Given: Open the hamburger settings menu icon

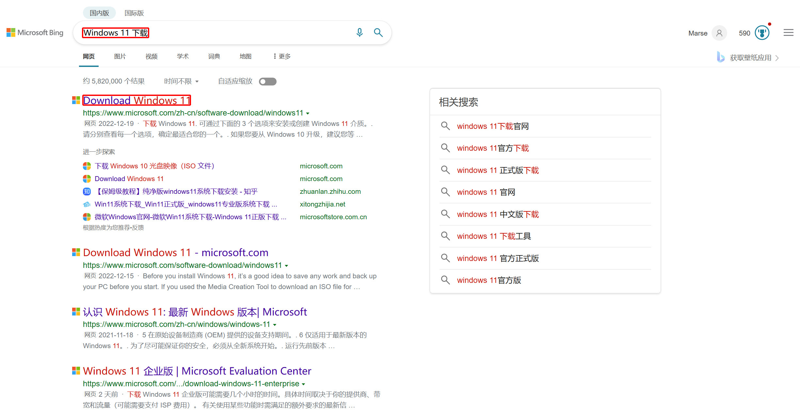Looking at the screenshot, I should tap(788, 33).
